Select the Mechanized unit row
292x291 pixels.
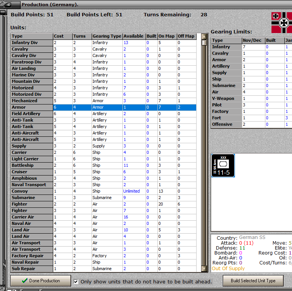pos(103,101)
